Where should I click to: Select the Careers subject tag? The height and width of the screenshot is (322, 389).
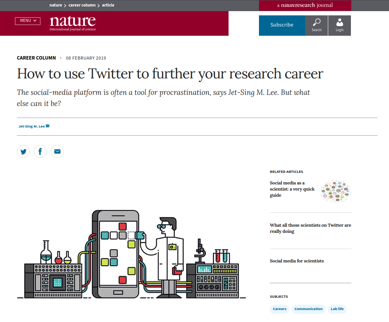[x=280, y=309]
